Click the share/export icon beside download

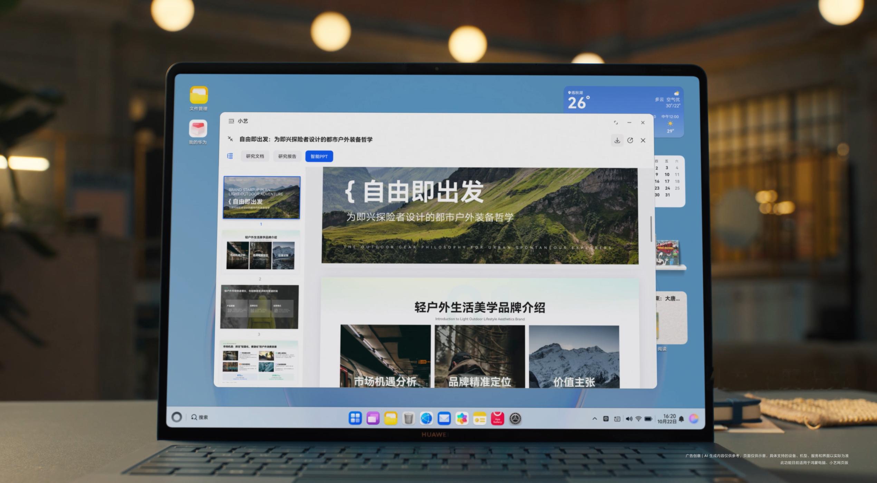[630, 140]
